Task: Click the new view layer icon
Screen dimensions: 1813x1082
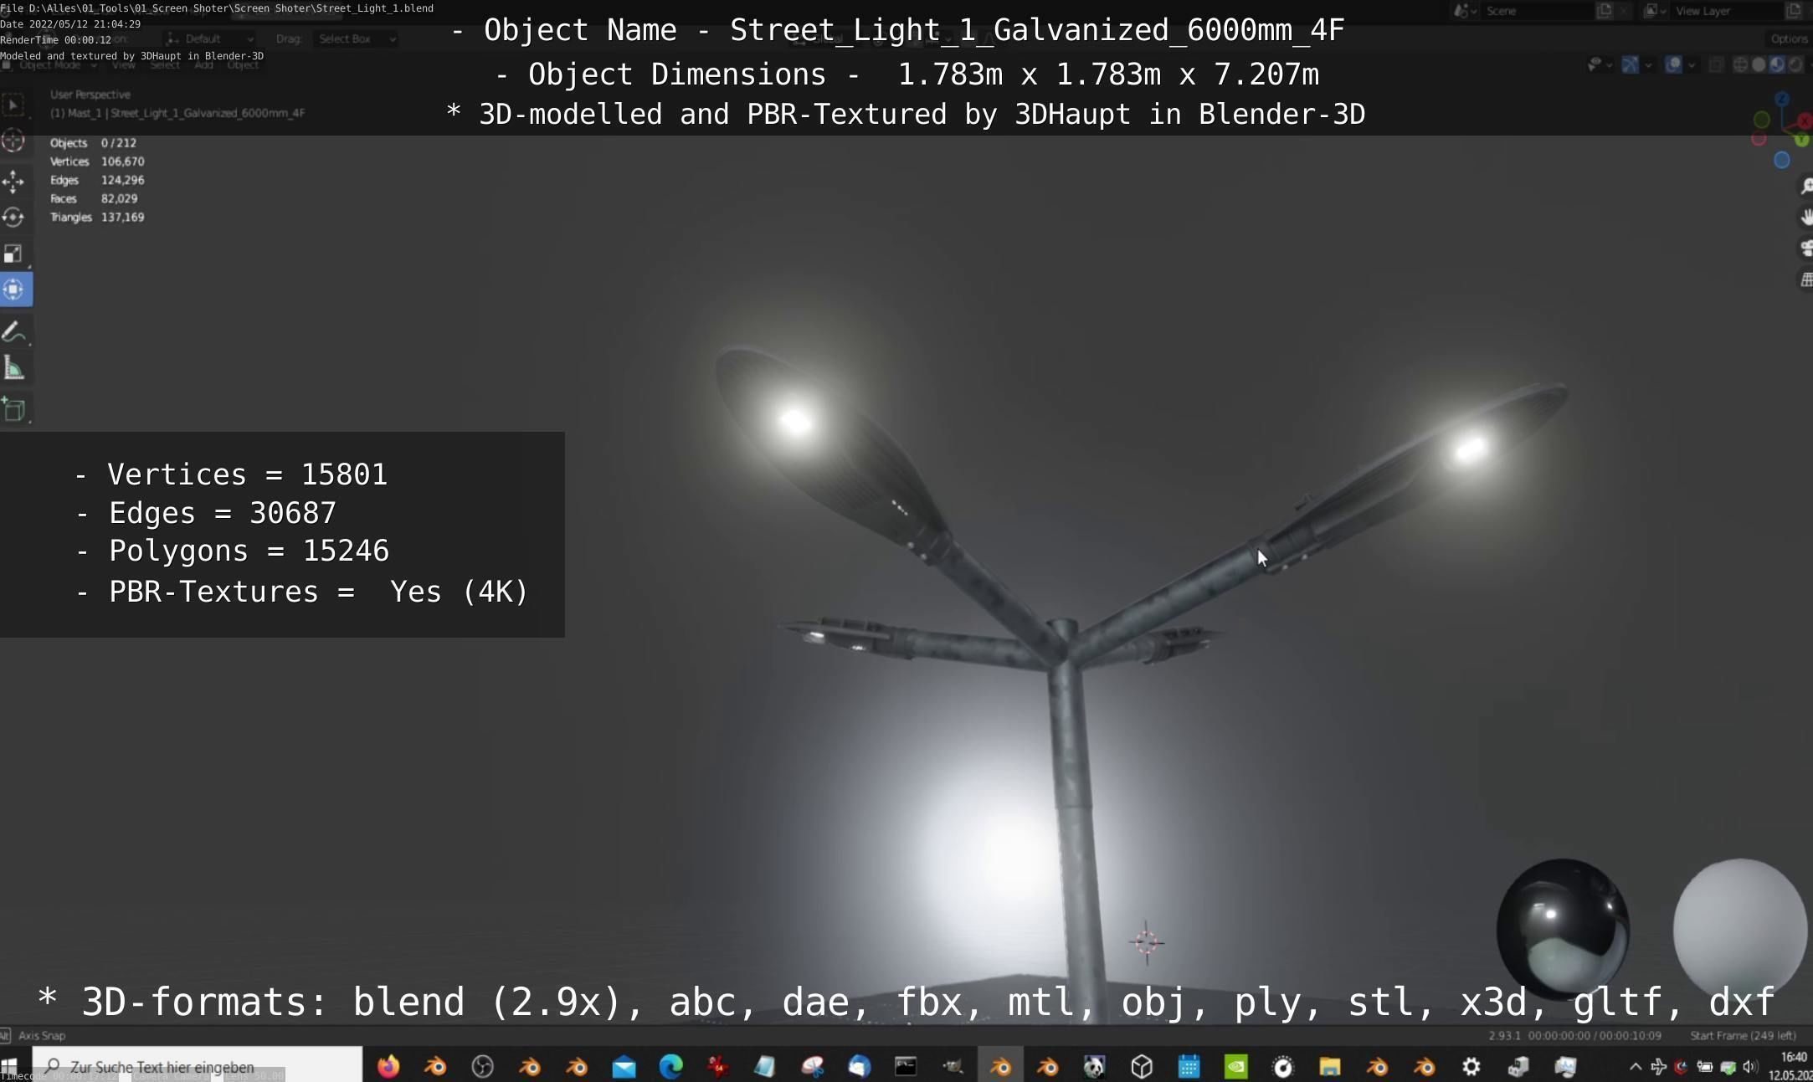Action: point(1793,11)
